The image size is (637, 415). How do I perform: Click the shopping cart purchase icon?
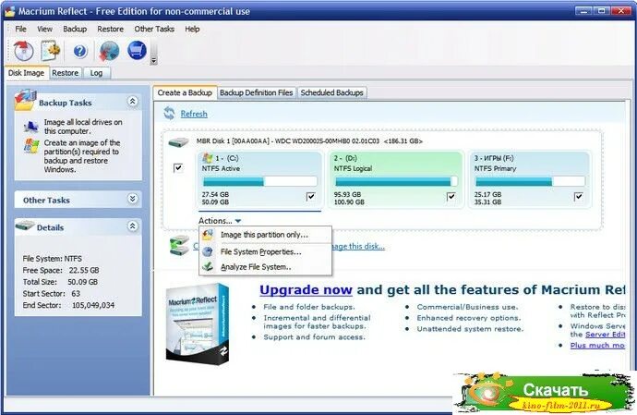[137, 51]
